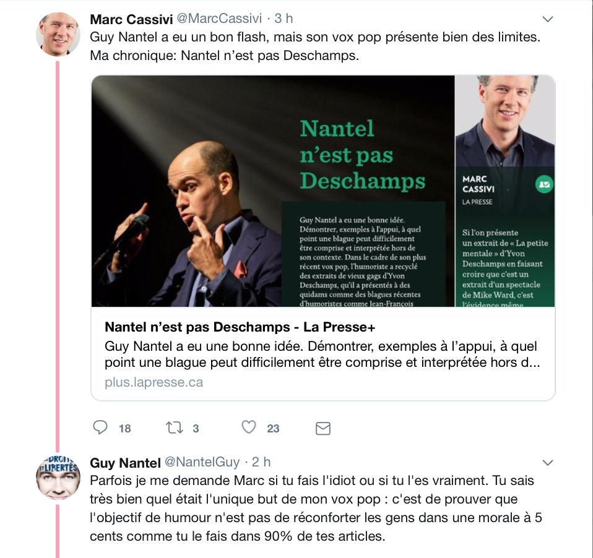
Task: Click the like count showing 23
Action: coord(272,428)
